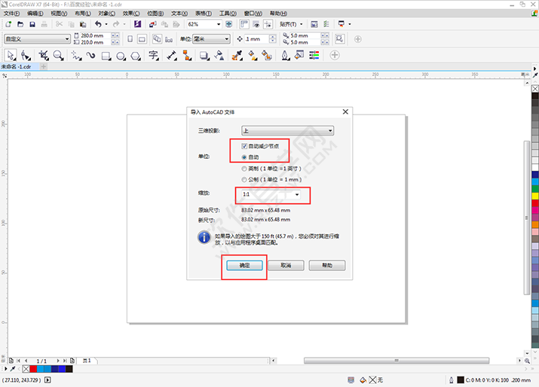Toggle the 自动减少节点 checkbox

pos(244,146)
